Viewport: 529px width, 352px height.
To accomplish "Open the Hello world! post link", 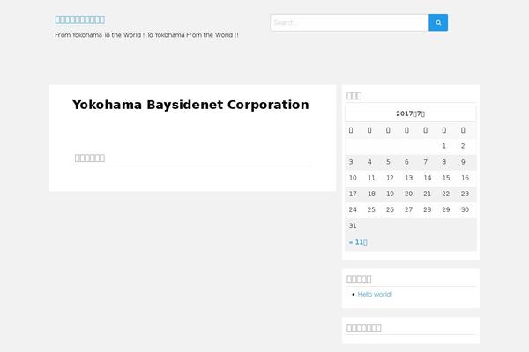I will click(375, 295).
